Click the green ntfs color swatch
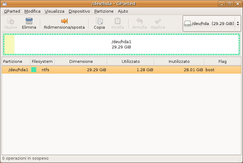 (34, 70)
